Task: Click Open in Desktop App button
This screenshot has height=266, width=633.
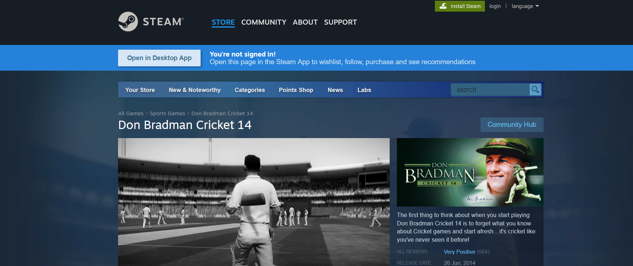Action: pos(159,58)
